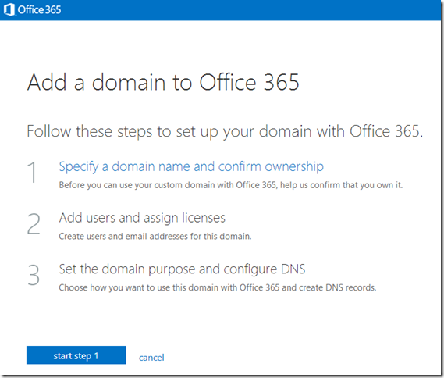The height and width of the screenshot is (378, 444).
Task: Select the 'Add users and assign licenses' heading
Action: (x=142, y=218)
